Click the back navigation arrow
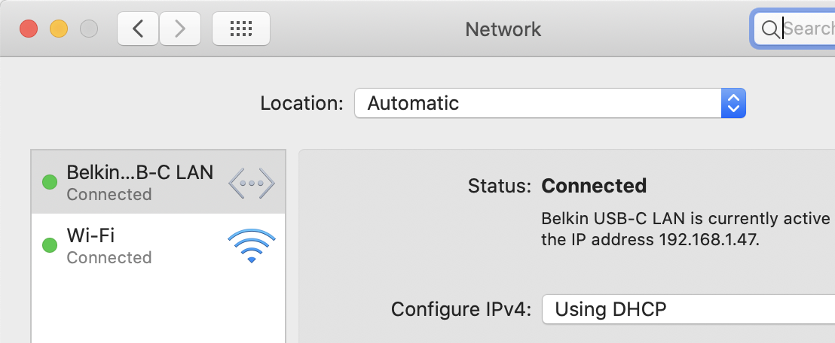 138,29
